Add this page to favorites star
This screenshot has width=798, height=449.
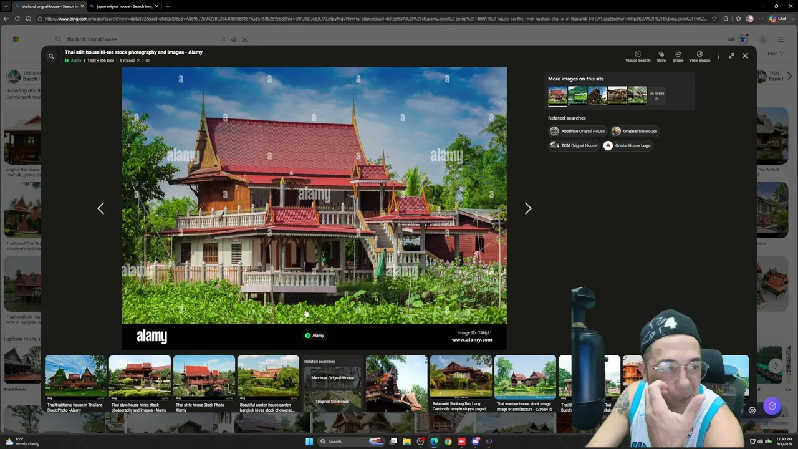click(714, 19)
